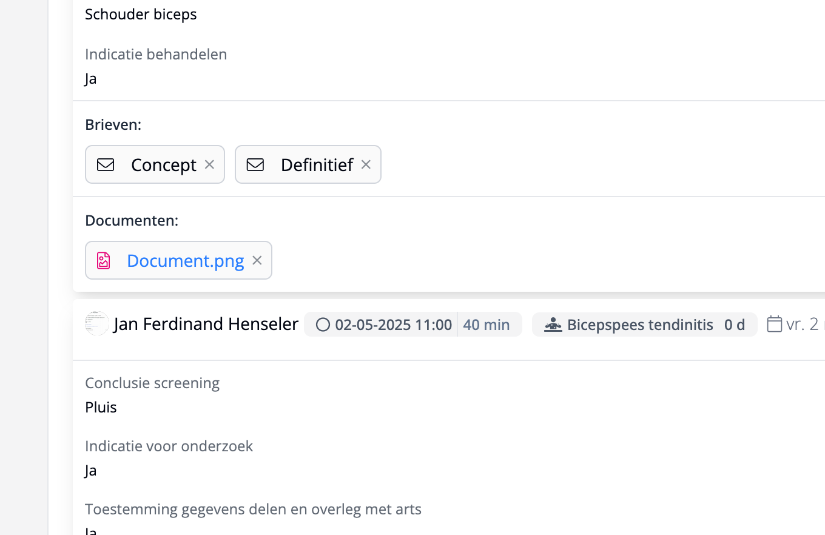Open the Document.png file link
The height and width of the screenshot is (535, 825).
[184, 260]
